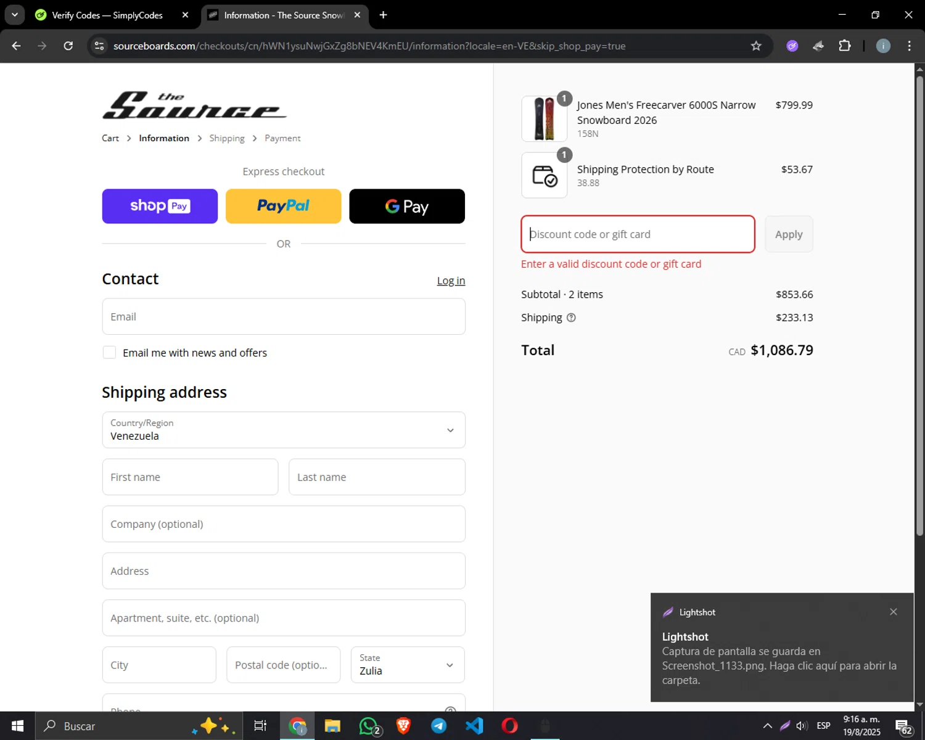925x740 pixels.
Task: Open Opera browser from taskbar
Action: [x=509, y=726]
